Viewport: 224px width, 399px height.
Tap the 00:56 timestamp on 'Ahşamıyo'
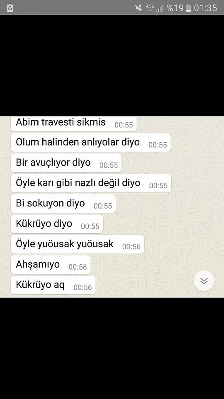pos(78,267)
